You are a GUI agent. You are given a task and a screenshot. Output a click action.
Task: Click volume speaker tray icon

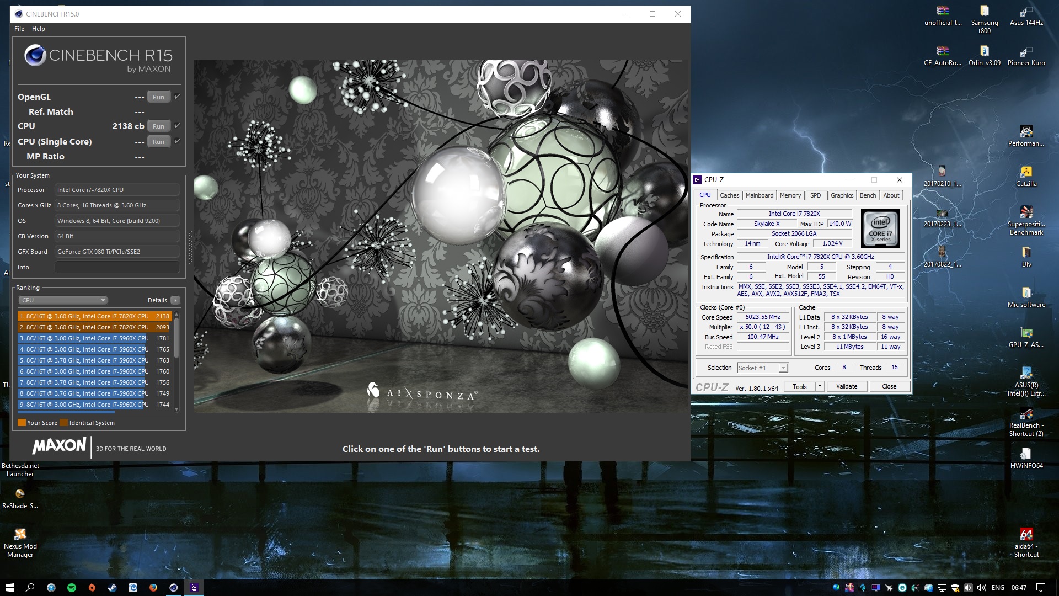coord(982,588)
